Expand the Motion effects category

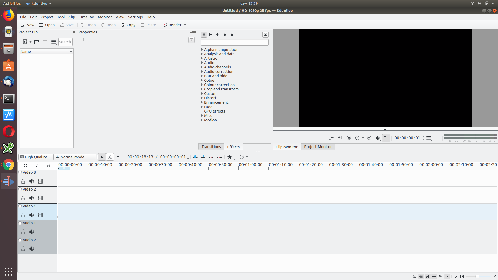(202, 120)
